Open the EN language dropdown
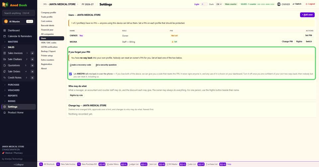The width and height of the screenshot is (319, 167). 219,4
